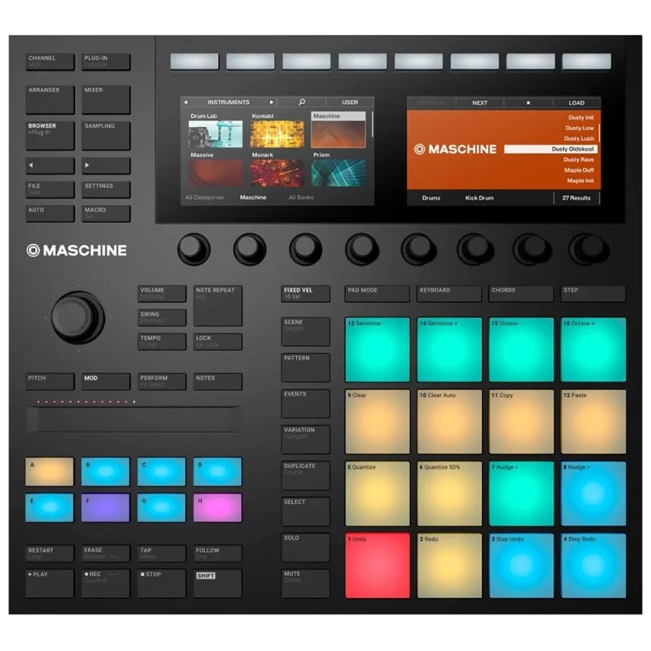Hold the SHIFT button

(217, 583)
